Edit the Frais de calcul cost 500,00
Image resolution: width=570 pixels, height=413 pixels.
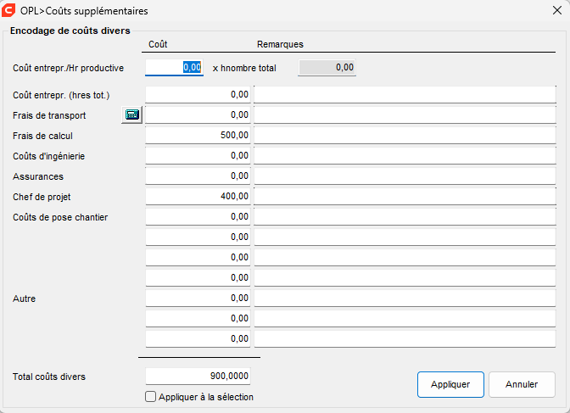pyautogui.click(x=198, y=135)
